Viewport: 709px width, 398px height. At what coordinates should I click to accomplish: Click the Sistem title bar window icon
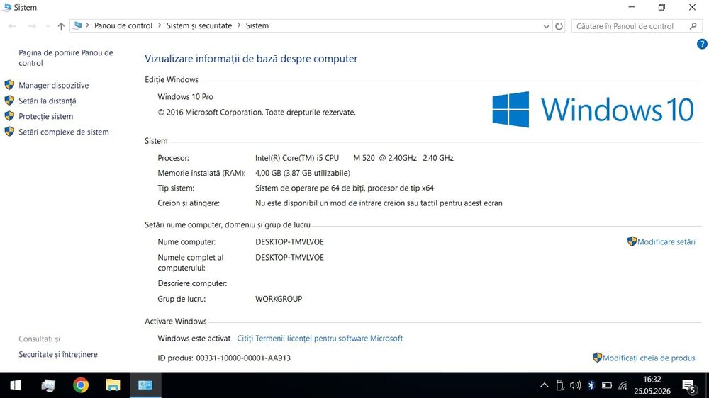7,7
